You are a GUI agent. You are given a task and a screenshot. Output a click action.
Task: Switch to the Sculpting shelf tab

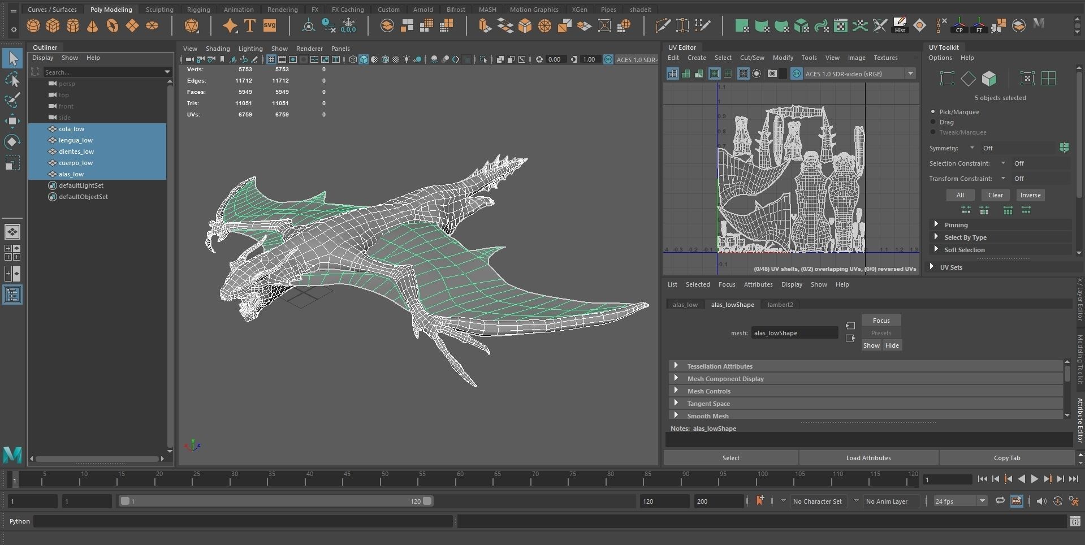pos(159,10)
